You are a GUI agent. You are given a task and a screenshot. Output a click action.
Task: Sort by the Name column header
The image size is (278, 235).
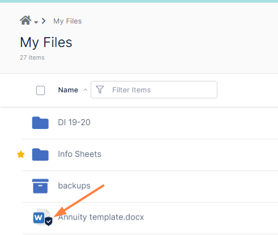click(68, 90)
